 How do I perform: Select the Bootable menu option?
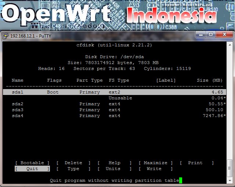pos(32,163)
